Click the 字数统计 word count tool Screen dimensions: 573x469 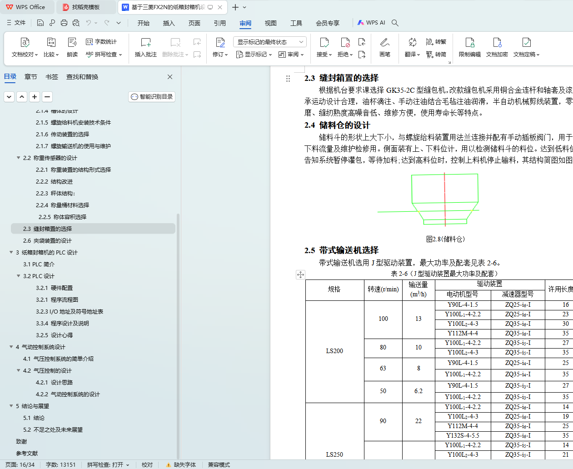(x=101, y=42)
